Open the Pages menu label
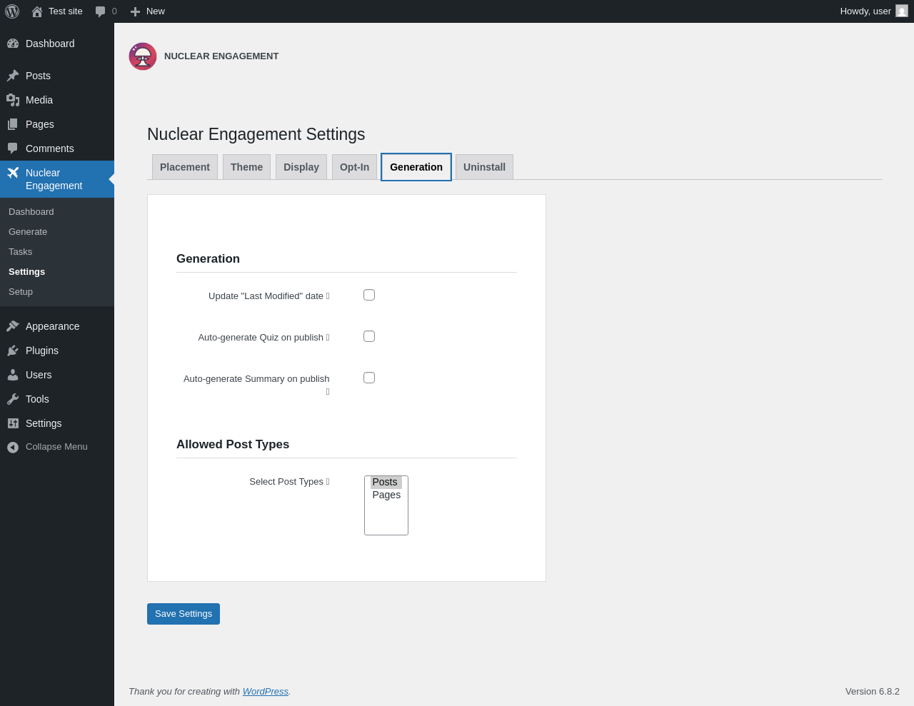The width and height of the screenshot is (914, 706). 40,124
